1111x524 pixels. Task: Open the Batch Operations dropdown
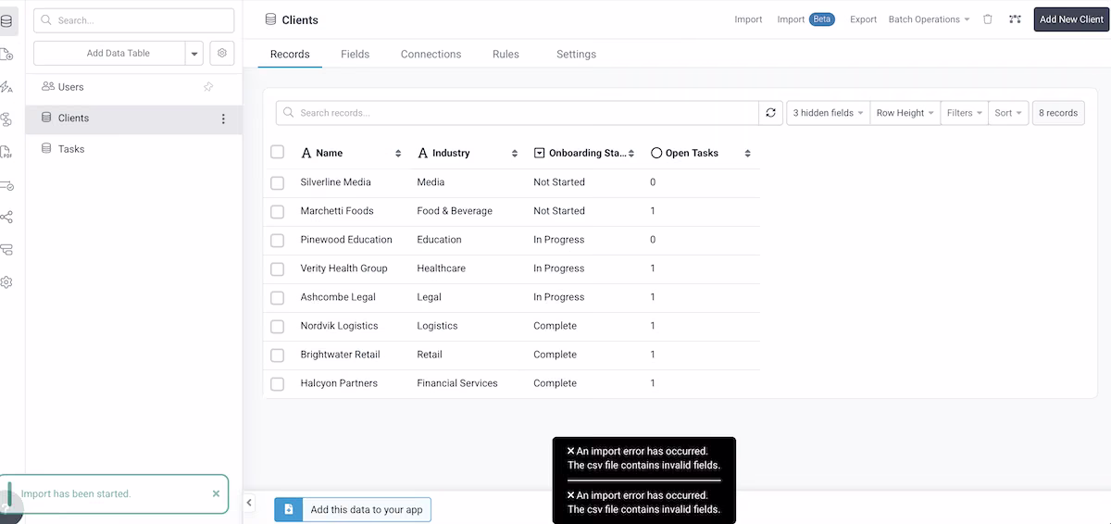929,19
